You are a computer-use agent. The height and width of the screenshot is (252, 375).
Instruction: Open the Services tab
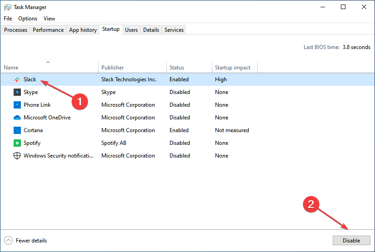[174, 30]
